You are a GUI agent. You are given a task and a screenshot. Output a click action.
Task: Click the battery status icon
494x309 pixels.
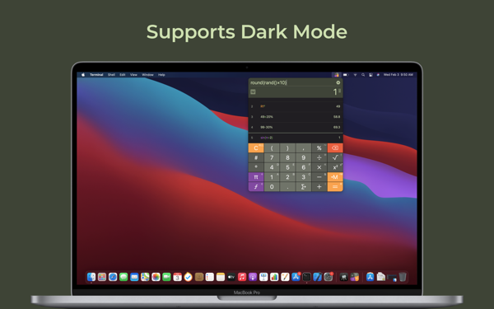pos(346,75)
